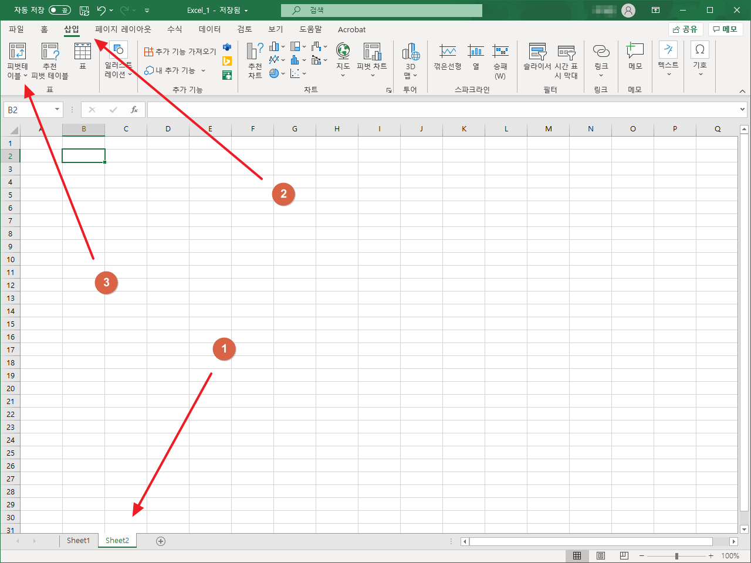
Task: Click Get Add-ins (추가 기능 가져오기)
Action: [x=180, y=52]
